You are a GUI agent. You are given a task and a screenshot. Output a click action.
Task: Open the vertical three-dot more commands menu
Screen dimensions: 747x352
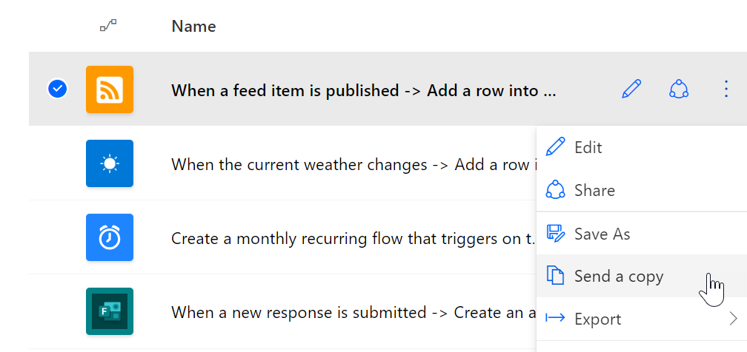click(726, 89)
